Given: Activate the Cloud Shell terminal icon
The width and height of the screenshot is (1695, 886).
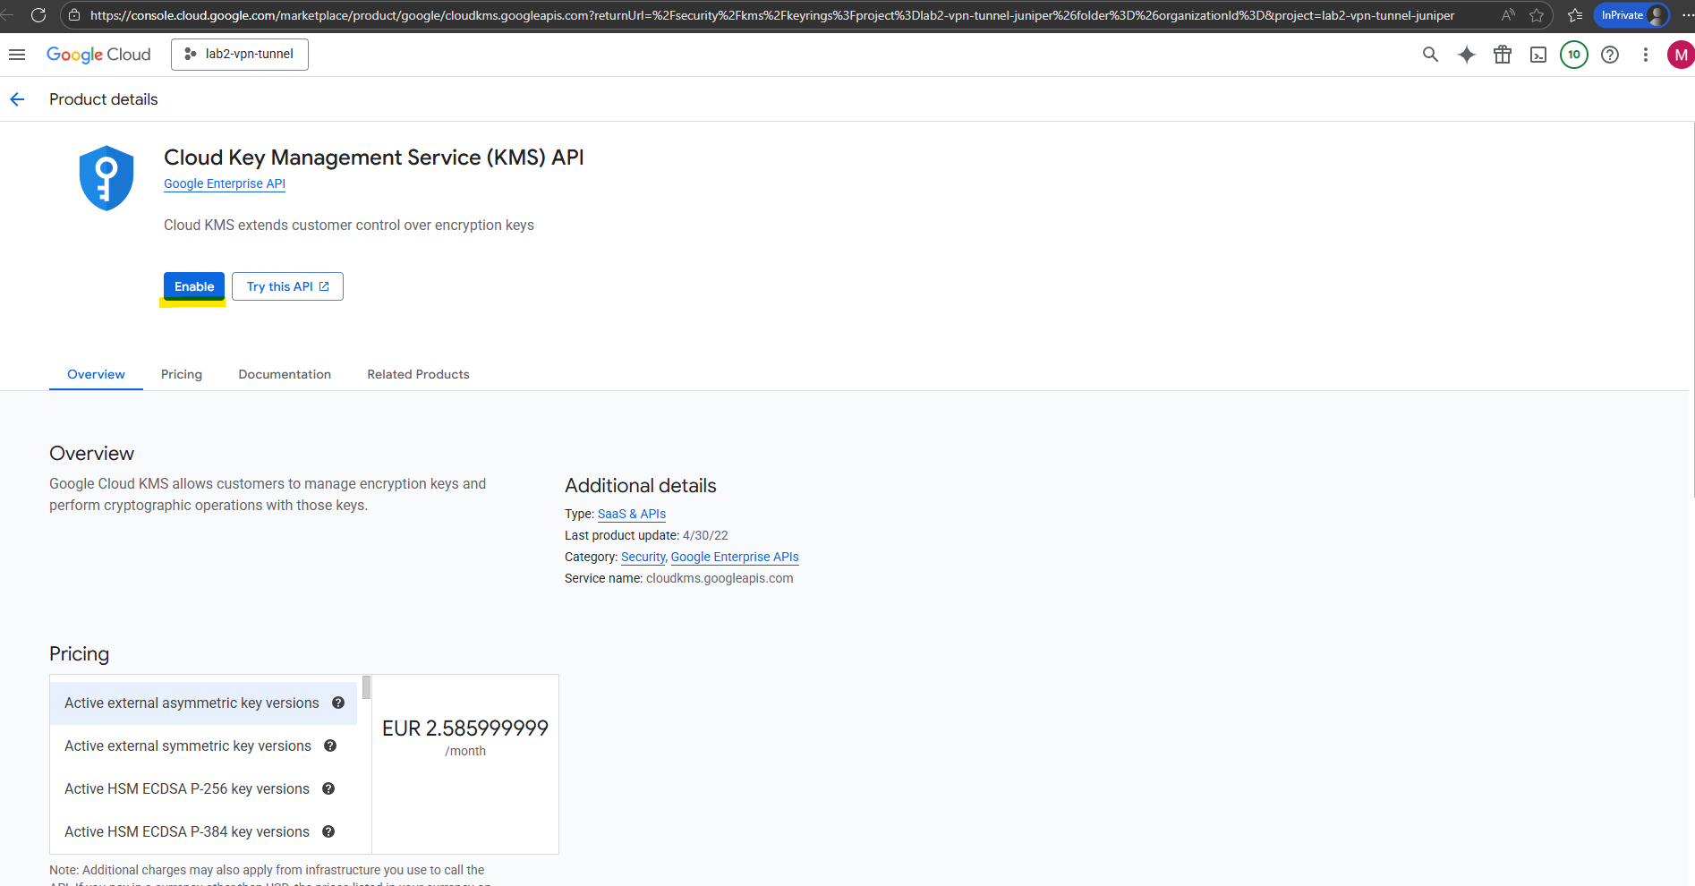Looking at the screenshot, I should pos(1538,55).
